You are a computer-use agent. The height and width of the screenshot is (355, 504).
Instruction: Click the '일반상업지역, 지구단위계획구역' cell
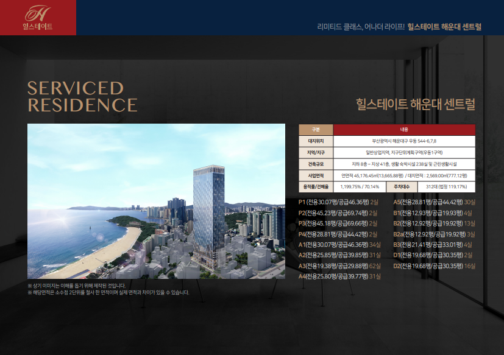[x=404, y=153]
